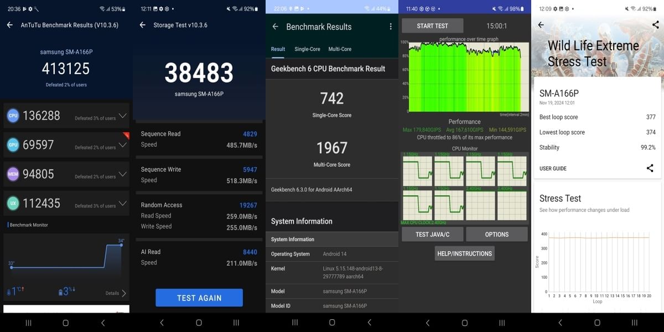Tap the back arrow on AnTuTu results screen

pos(9,24)
